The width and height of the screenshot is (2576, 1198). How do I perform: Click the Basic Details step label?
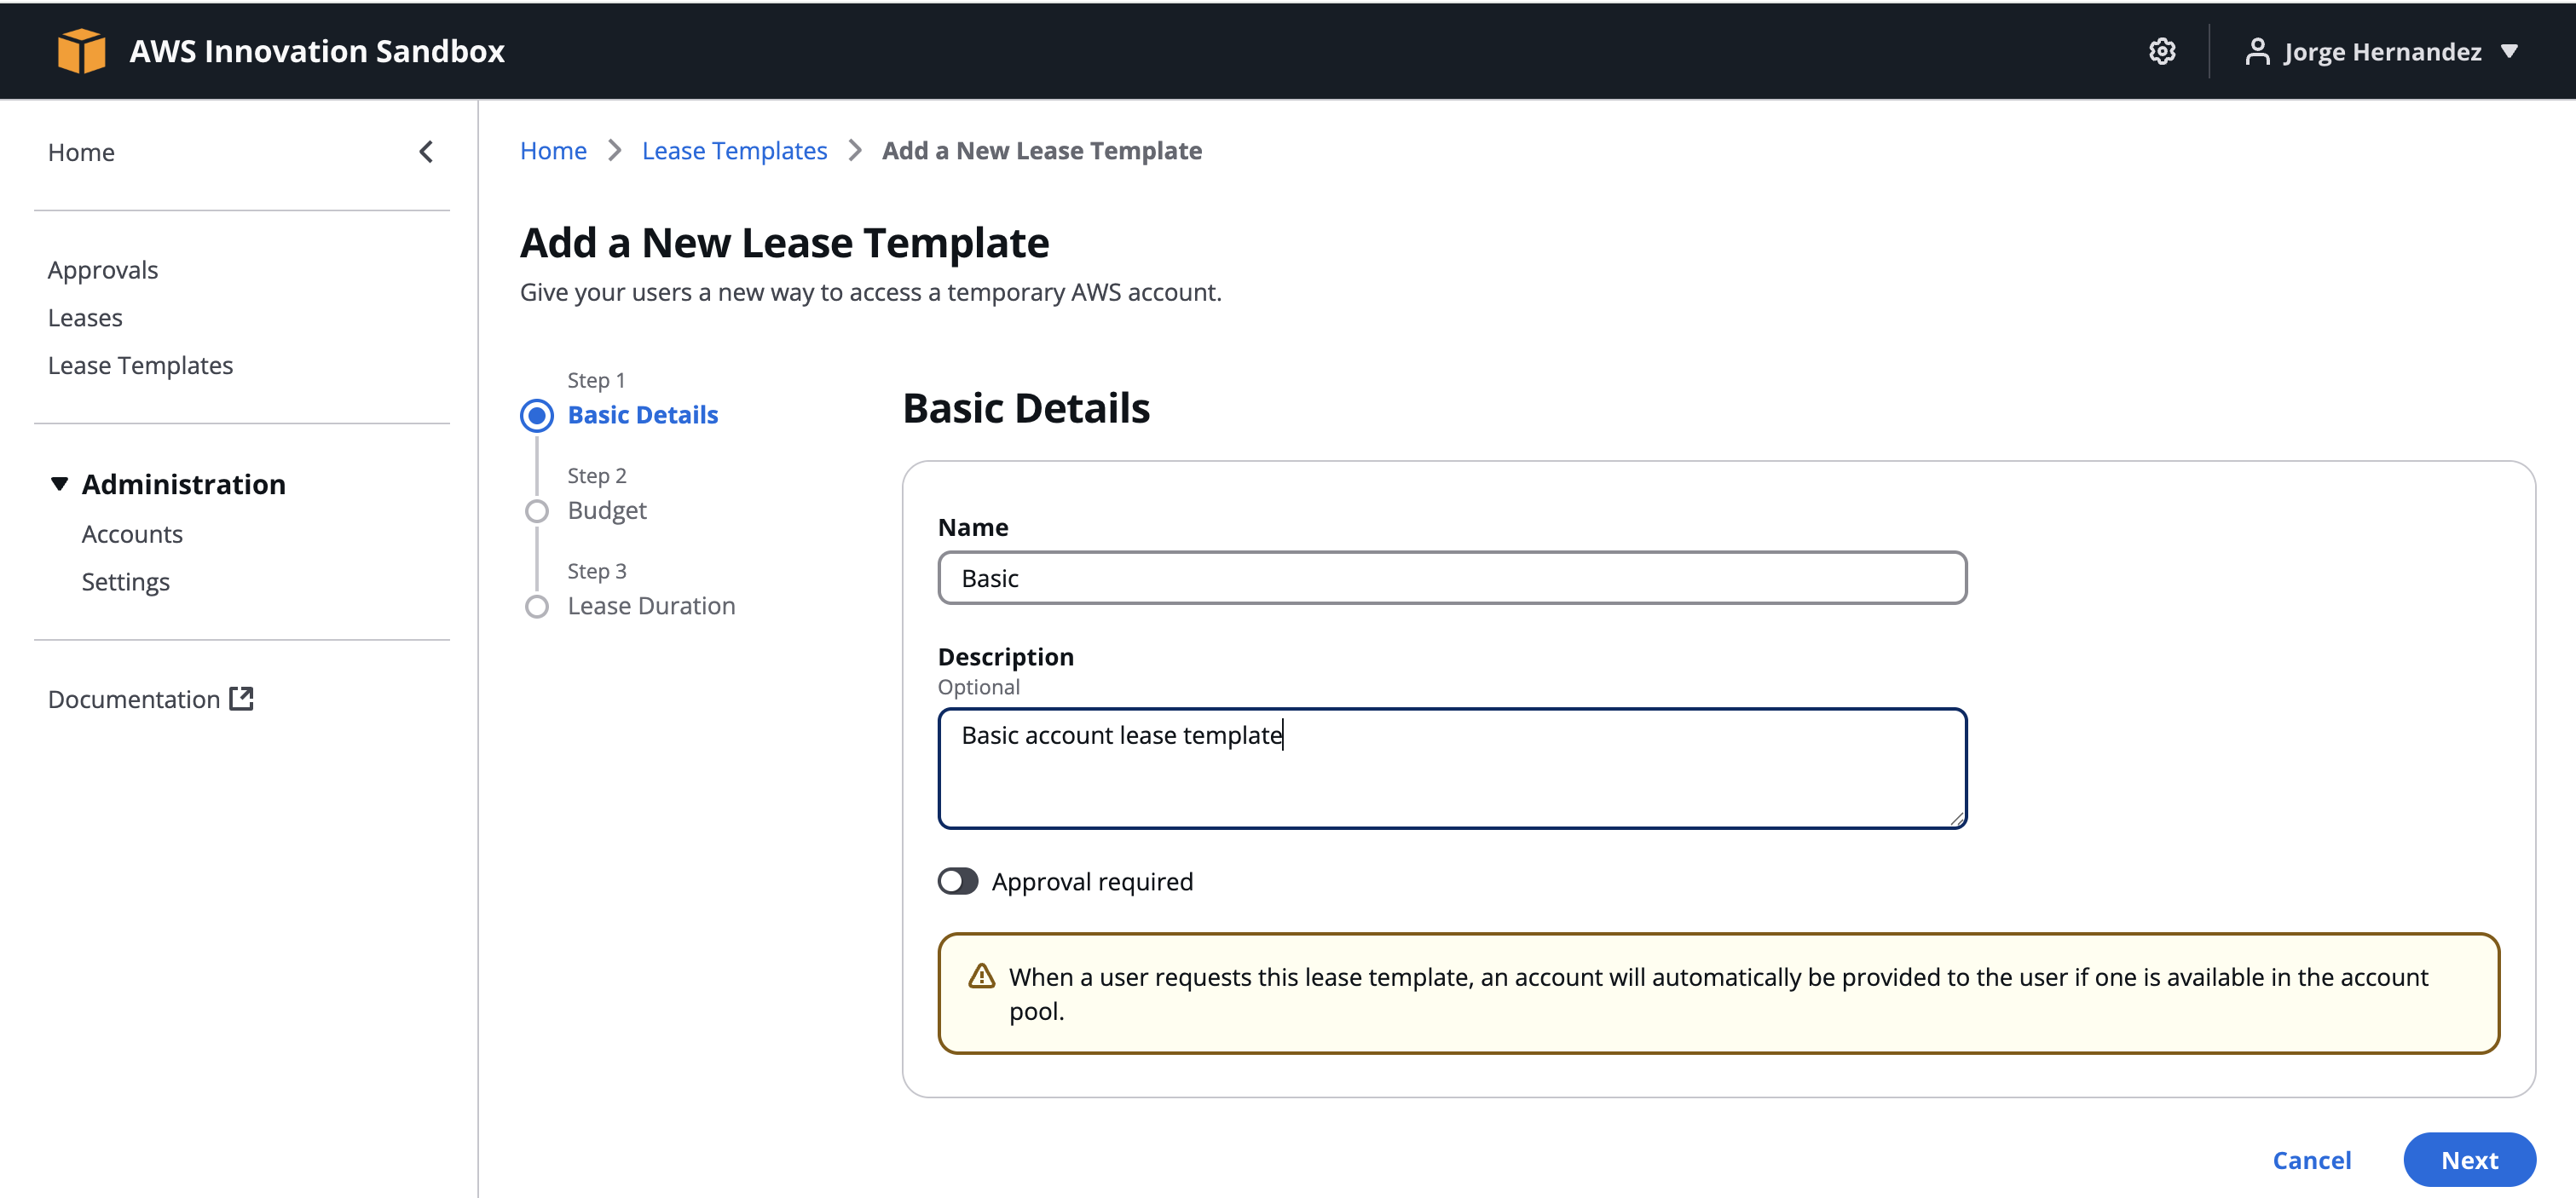point(643,415)
